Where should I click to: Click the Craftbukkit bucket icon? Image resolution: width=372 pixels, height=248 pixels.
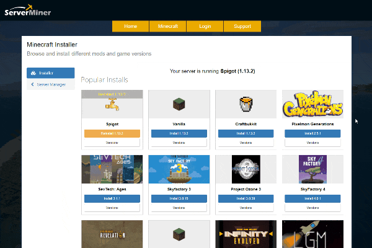click(246, 104)
